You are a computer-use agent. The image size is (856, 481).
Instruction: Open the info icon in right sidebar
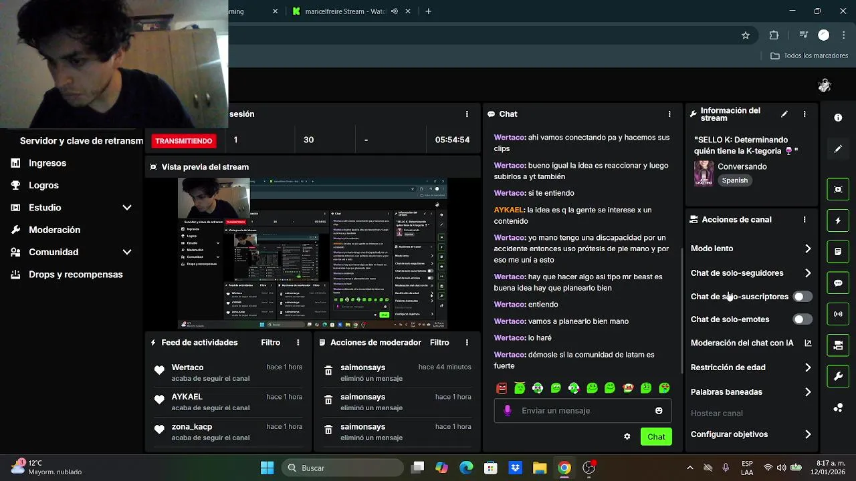point(838,118)
